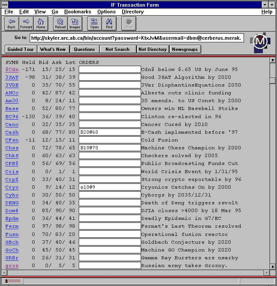
Task: Open the Newsgroups directory button
Action: click(x=185, y=49)
